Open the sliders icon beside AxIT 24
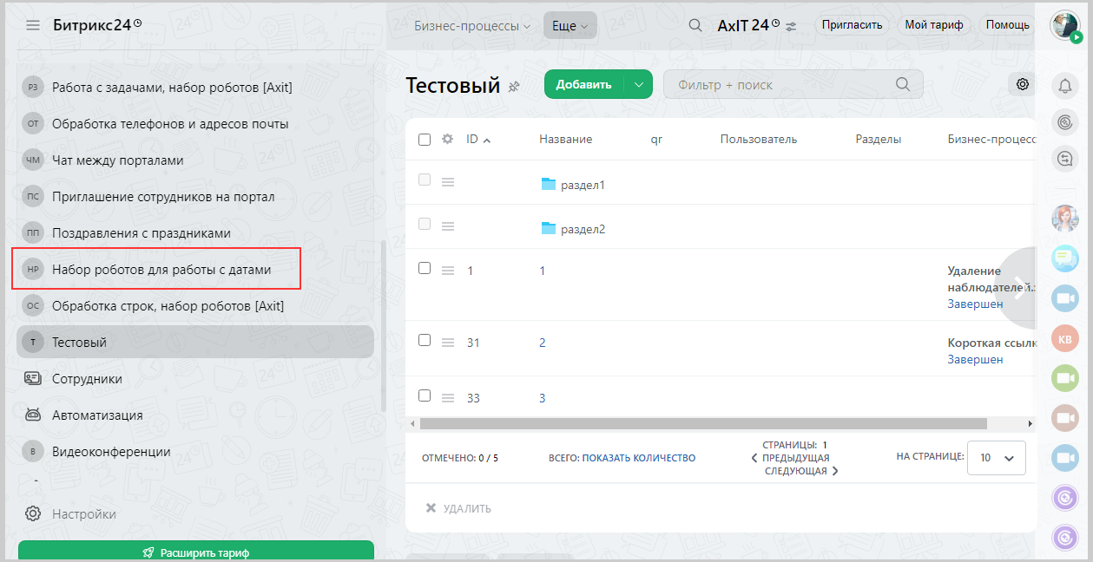The width and height of the screenshot is (1093, 562). point(791,26)
